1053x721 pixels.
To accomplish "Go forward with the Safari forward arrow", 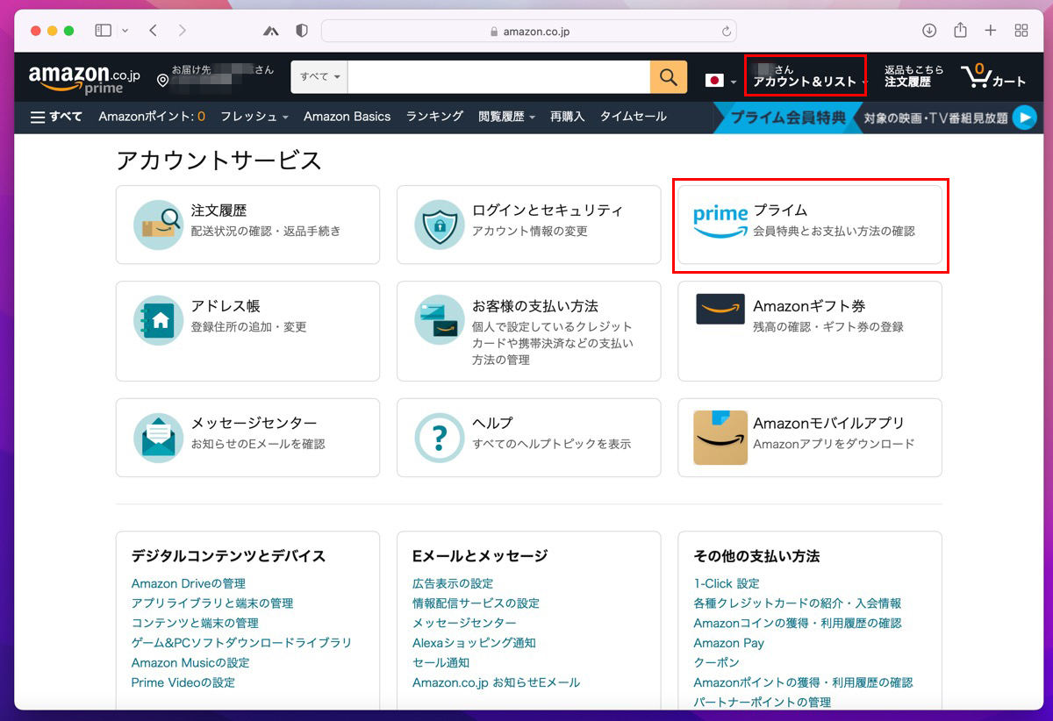I will (x=182, y=31).
